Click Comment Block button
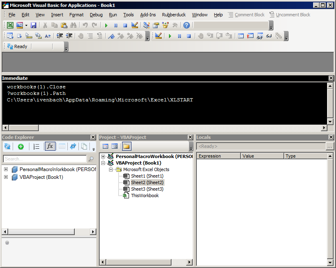Screen dimensions: 336x268 (x=246, y=15)
